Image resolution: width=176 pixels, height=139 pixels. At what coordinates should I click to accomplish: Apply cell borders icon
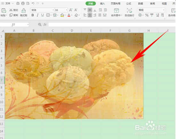coord(48,15)
